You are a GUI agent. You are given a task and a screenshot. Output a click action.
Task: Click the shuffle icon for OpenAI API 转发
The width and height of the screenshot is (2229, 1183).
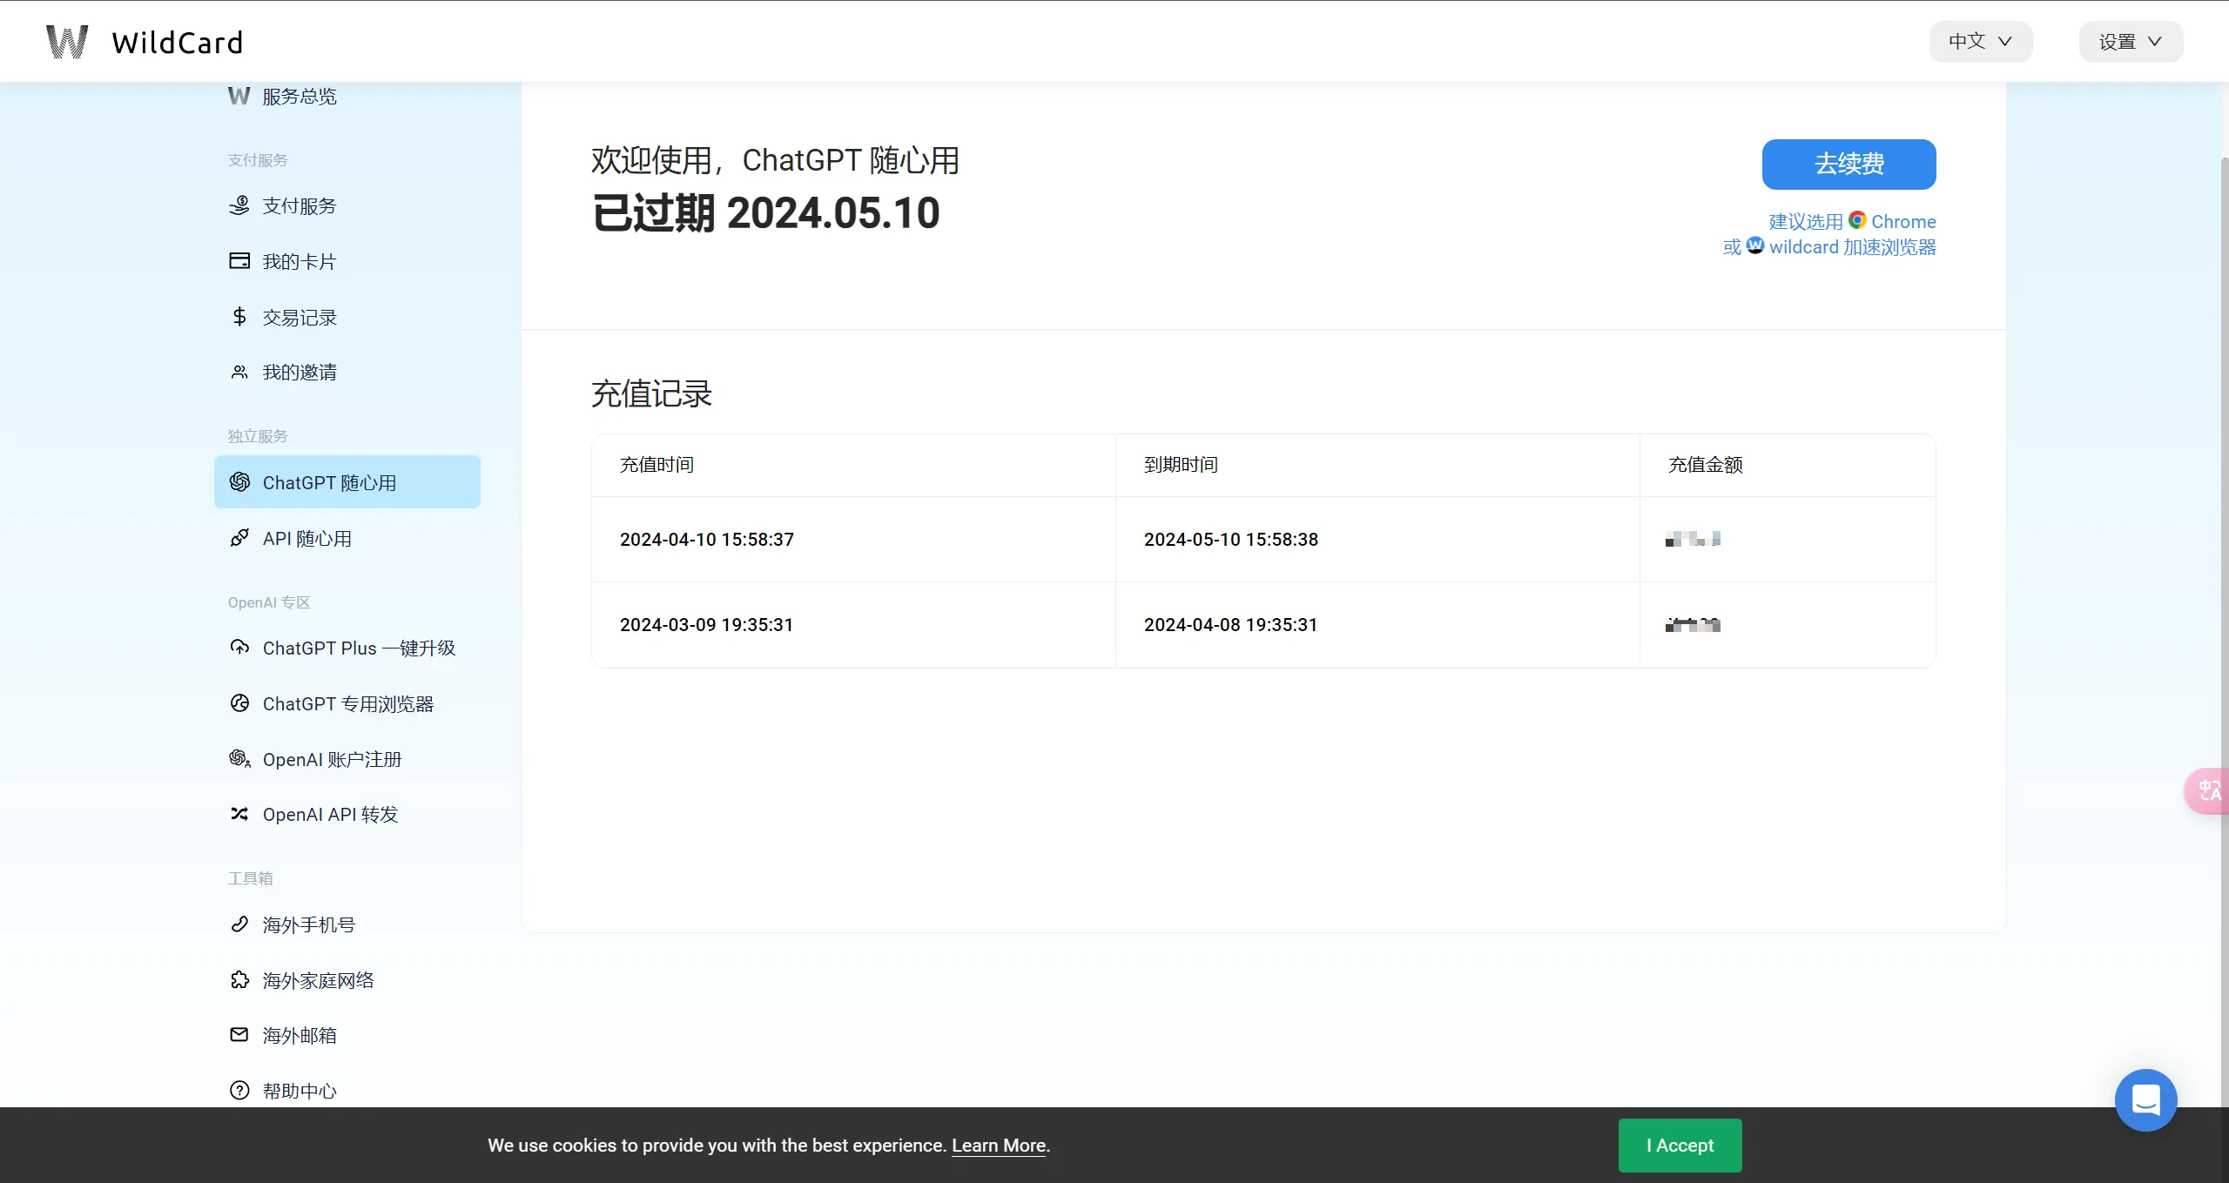[239, 814]
